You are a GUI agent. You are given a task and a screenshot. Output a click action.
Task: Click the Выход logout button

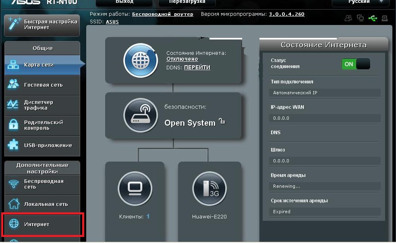click(x=124, y=2)
